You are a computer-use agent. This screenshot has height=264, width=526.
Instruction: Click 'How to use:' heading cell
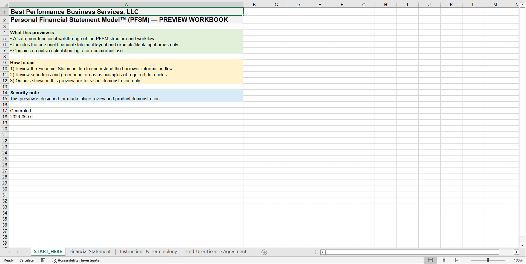[x=126, y=63]
